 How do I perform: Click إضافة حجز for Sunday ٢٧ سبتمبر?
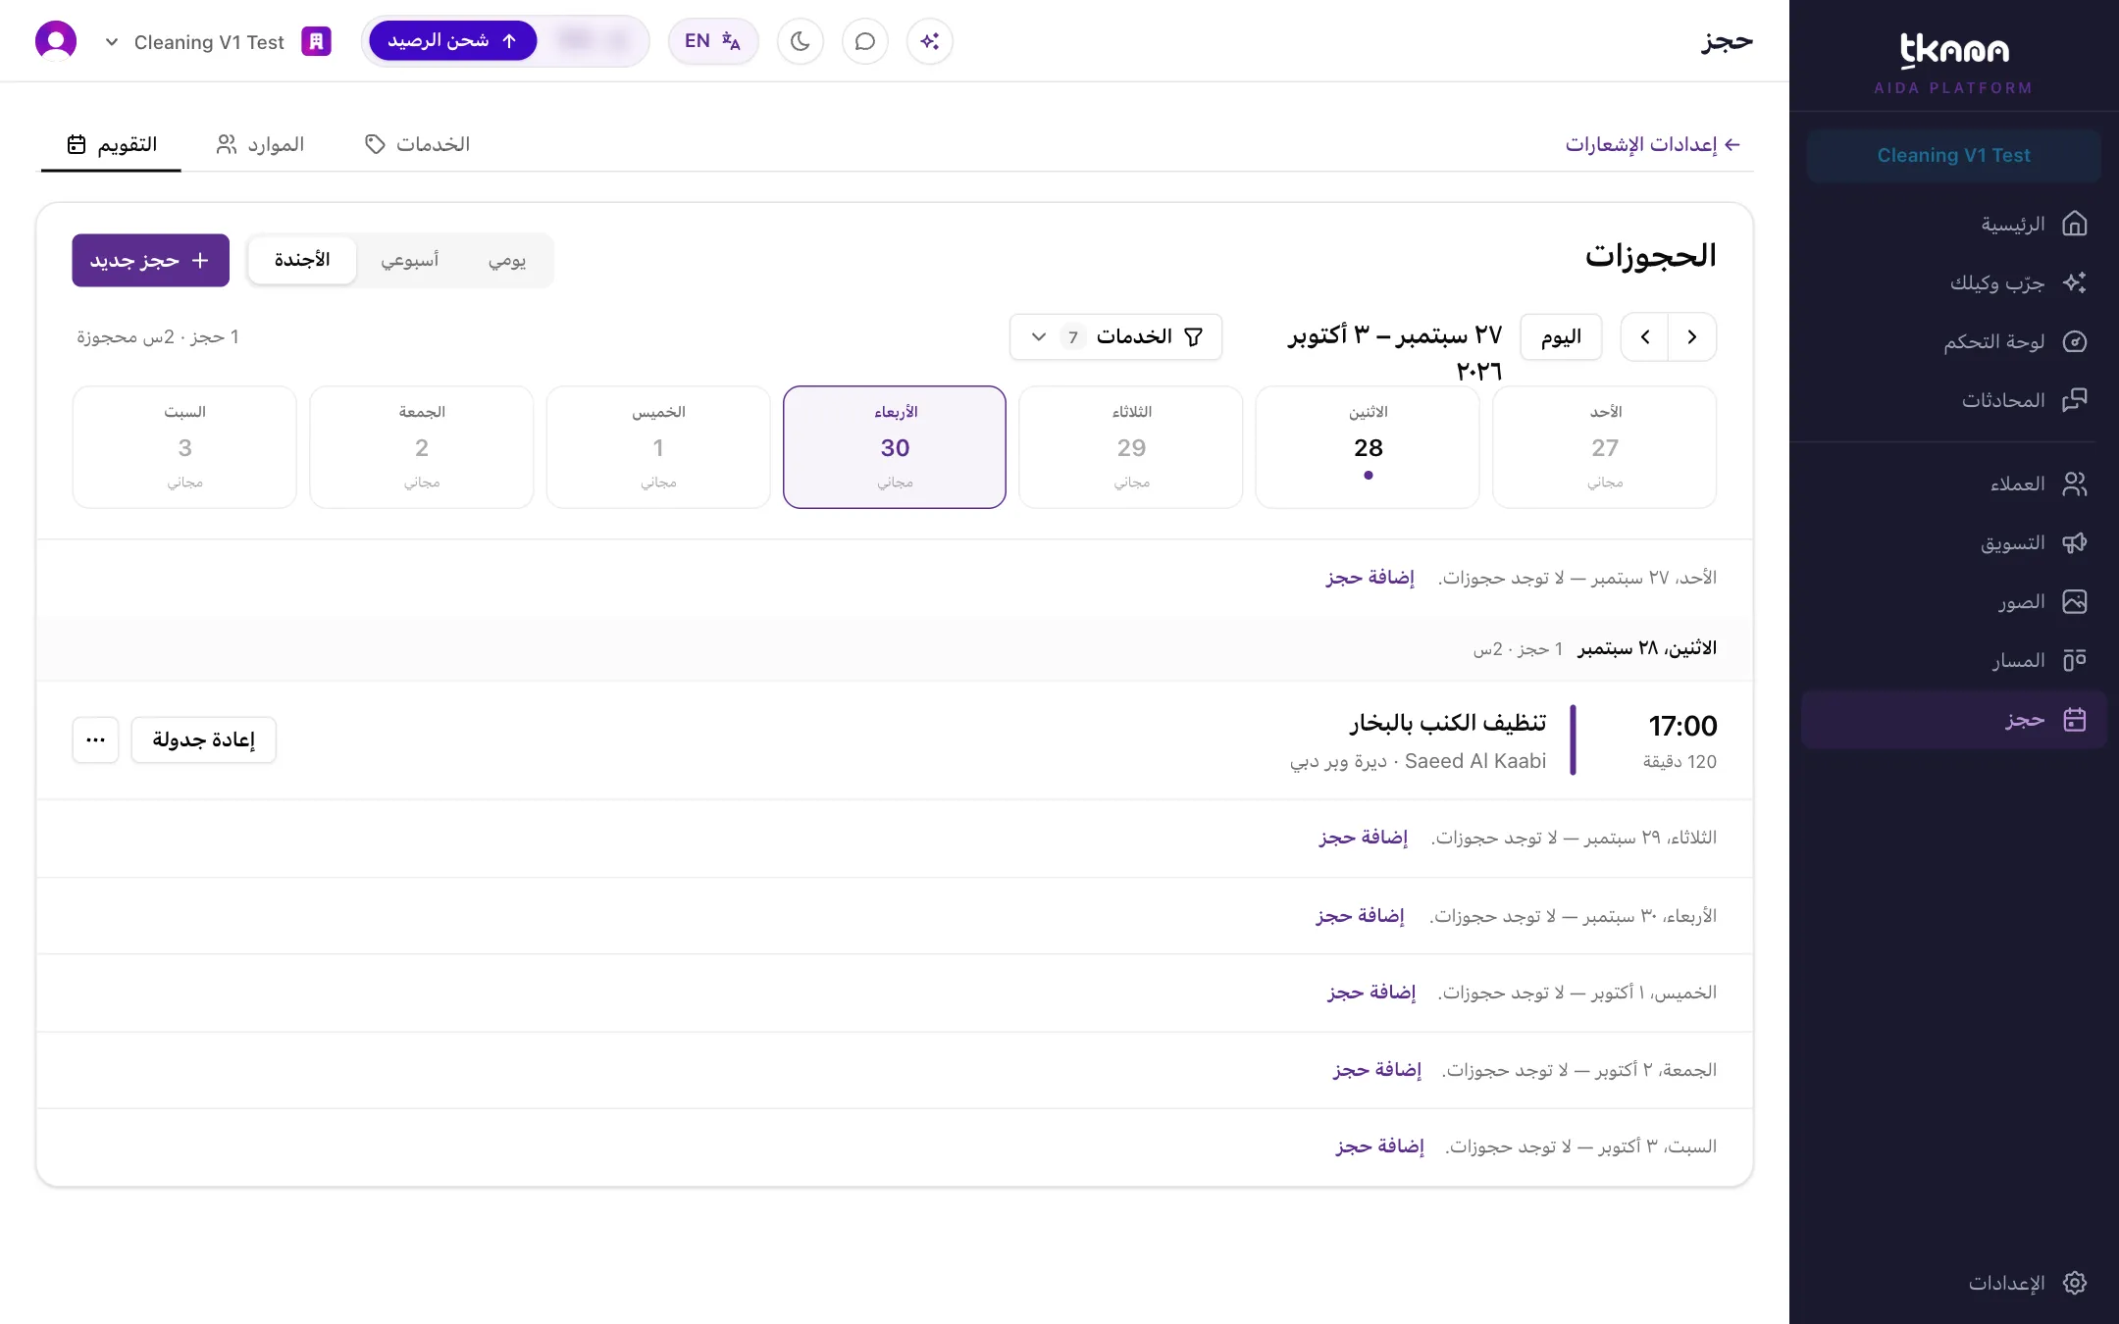[x=1370, y=578]
